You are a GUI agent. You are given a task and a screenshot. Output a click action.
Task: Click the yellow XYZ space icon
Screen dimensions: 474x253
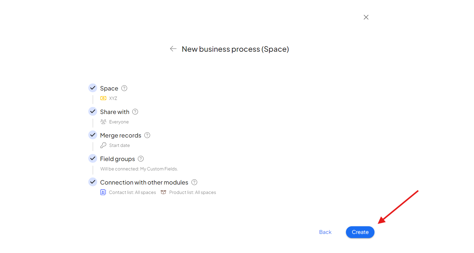(103, 98)
